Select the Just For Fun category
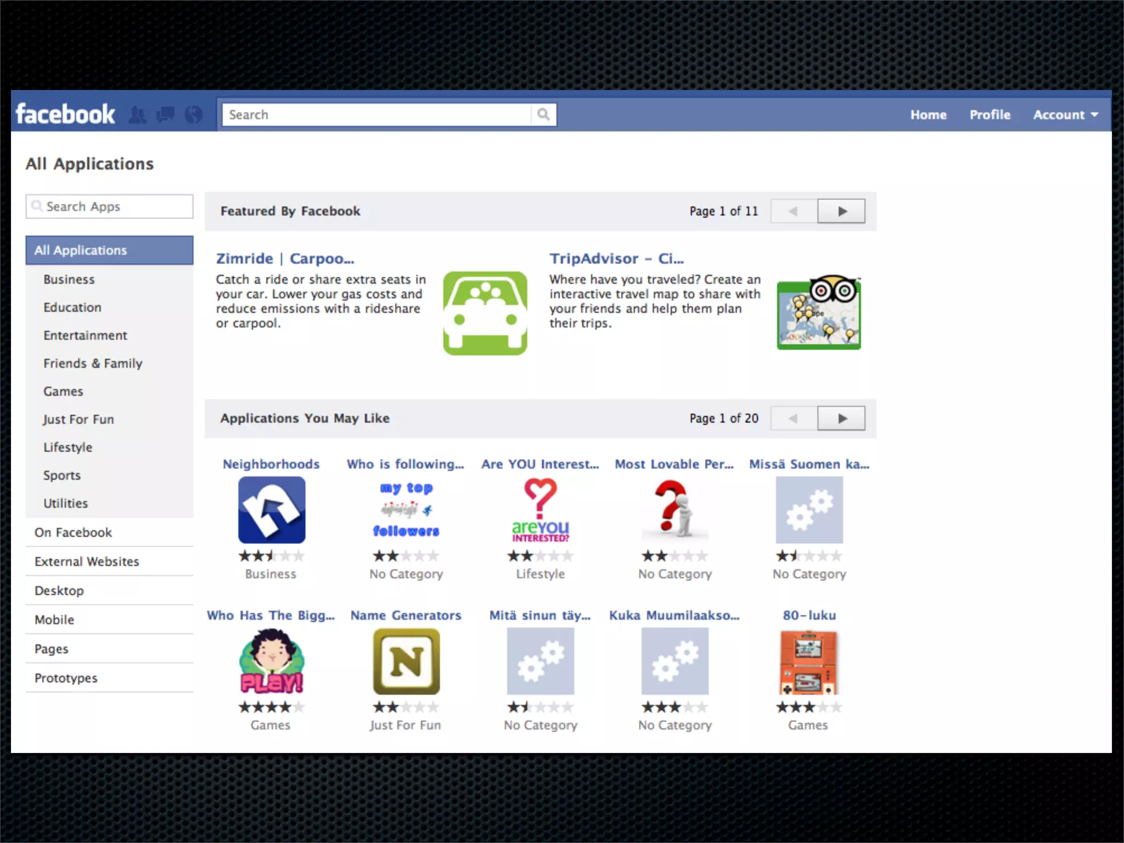Image resolution: width=1124 pixels, height=843 pixels. point(78,419)
